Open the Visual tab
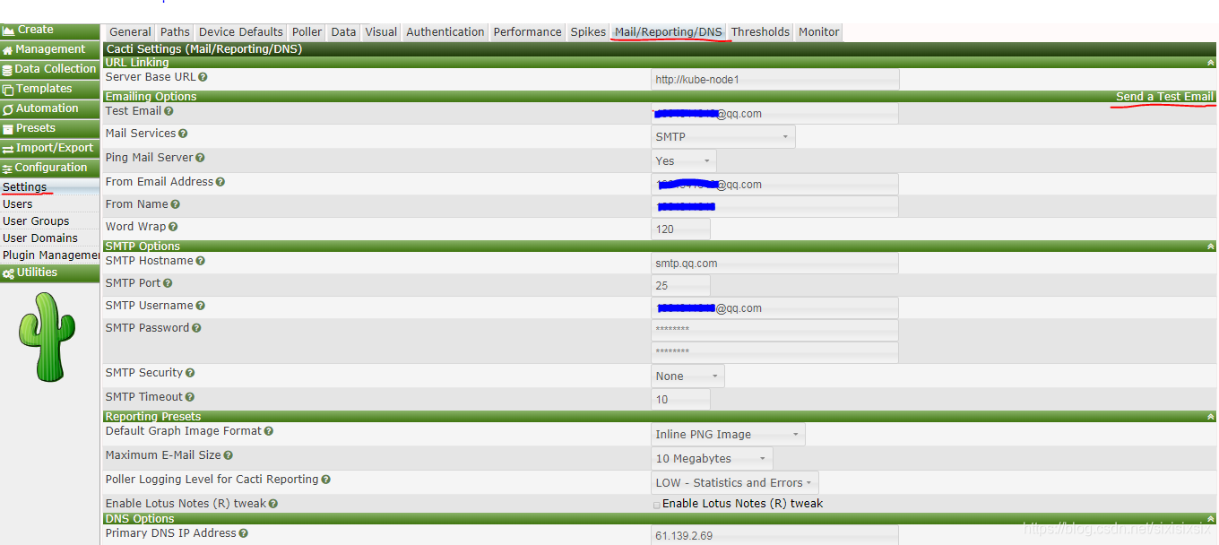This screenshot has width=1219, height=545. tap(381, 32)
